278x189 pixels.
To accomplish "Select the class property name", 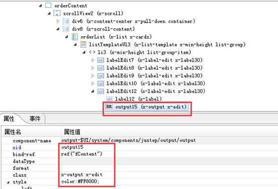I will pos(20,175).
